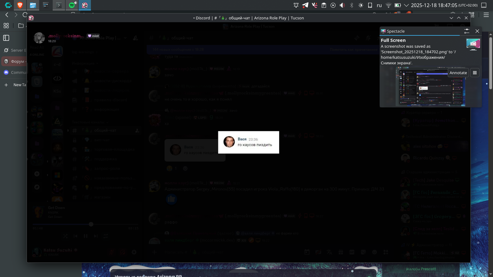Open the Telegram tray icon
Viewport: 493px width, 277px height.
[x=305, y=5]
